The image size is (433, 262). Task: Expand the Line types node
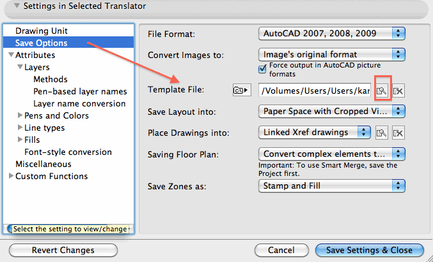click(x=20, y=127)
